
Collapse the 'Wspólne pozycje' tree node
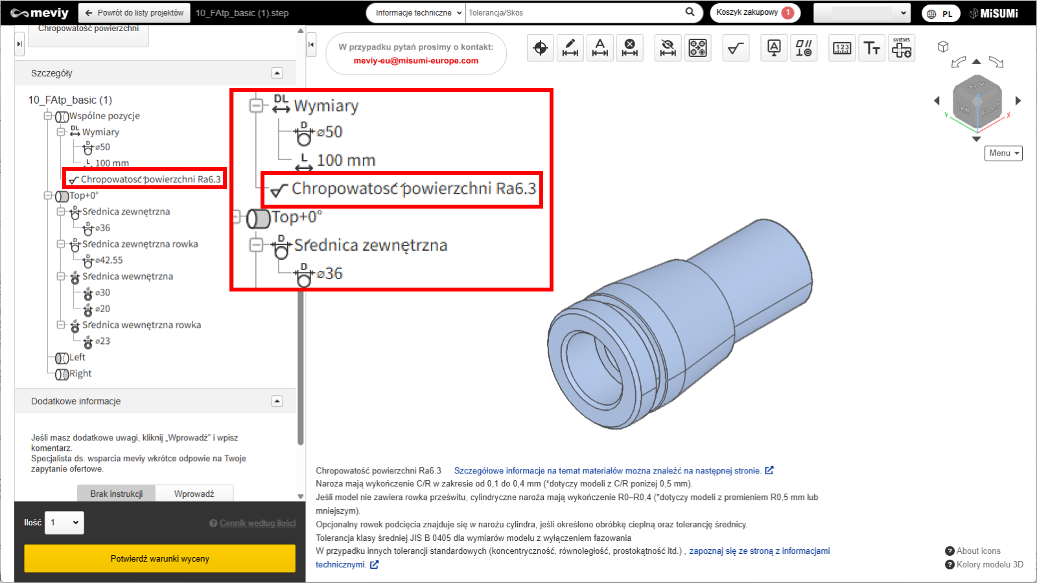[48, 116]
